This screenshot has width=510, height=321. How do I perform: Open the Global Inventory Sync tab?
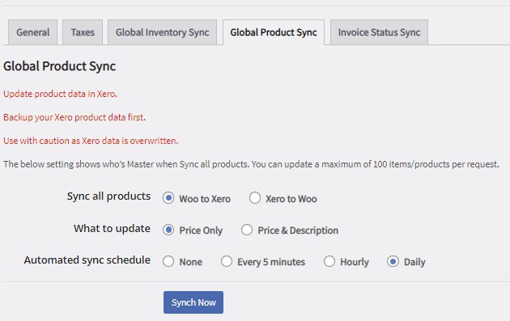(162, 32)
